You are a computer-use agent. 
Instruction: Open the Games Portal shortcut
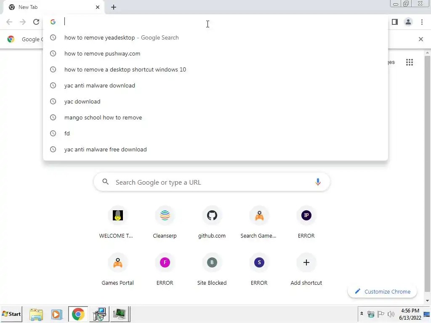coord(117,270)
